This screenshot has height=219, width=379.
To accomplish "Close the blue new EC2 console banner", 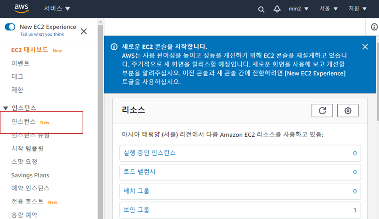I will pos(365,47).
